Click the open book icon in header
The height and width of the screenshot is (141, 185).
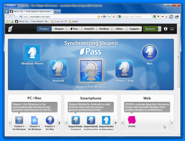[172, 29]
